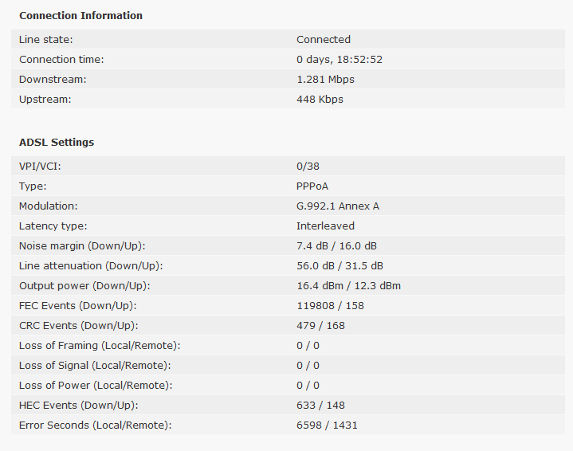Click the Modulation value G.992.1 Annex A
This screenshot has height=451, width=573.
click(x=338, y=206)
